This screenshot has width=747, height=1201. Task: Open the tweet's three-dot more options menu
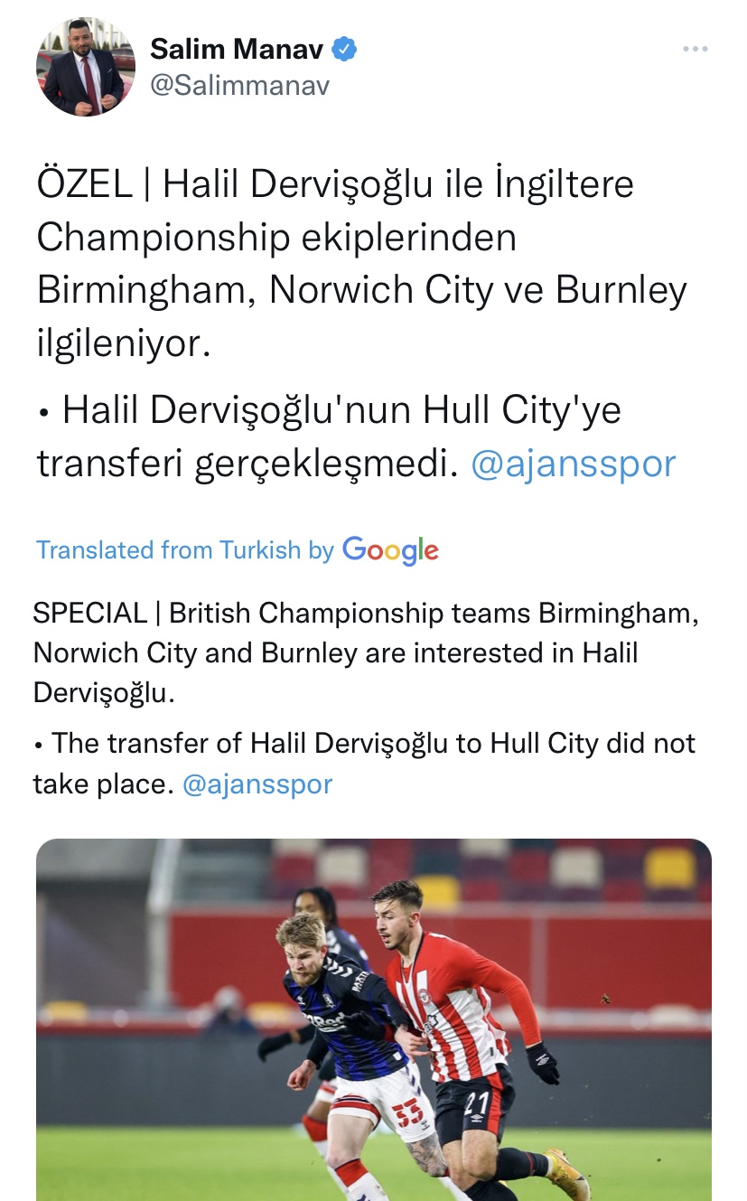click(695, 49)
